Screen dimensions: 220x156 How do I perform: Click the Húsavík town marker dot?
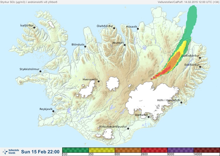[138, 29]
